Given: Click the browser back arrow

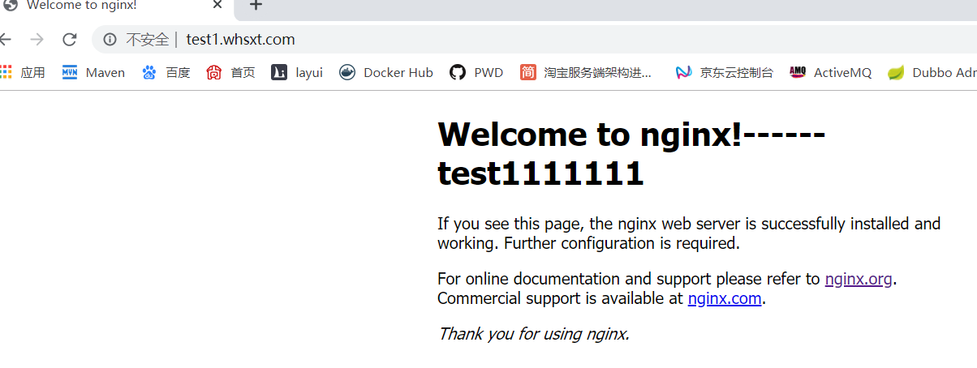Looking at the screenshot, I should (6, 39).
